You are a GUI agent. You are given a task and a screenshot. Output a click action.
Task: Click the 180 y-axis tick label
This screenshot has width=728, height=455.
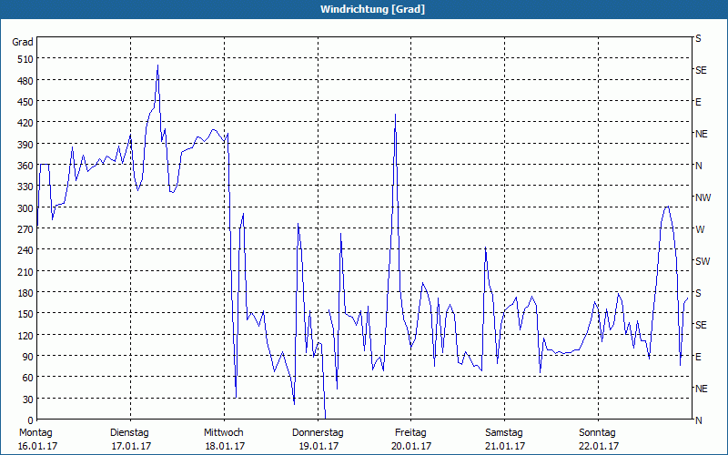click(x=25, y=293)
